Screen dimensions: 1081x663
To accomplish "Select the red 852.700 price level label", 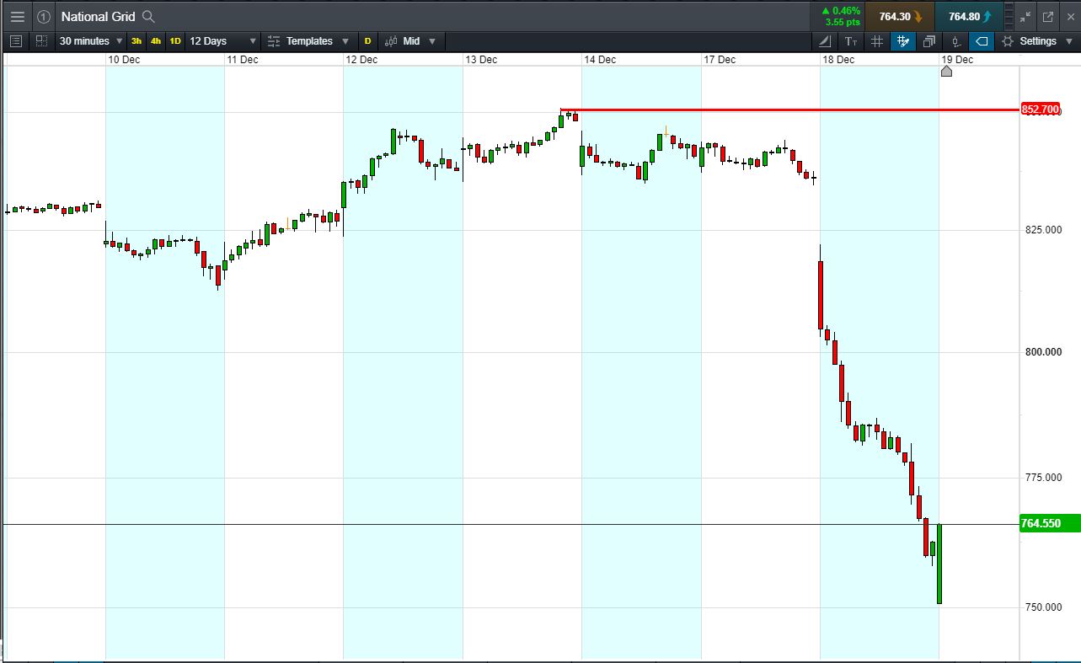I will coord(1041,110).
